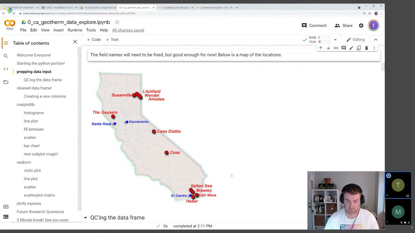Screen dimensions: 415x233
Task: Add a comment on the cell icon
Action: 344,48
